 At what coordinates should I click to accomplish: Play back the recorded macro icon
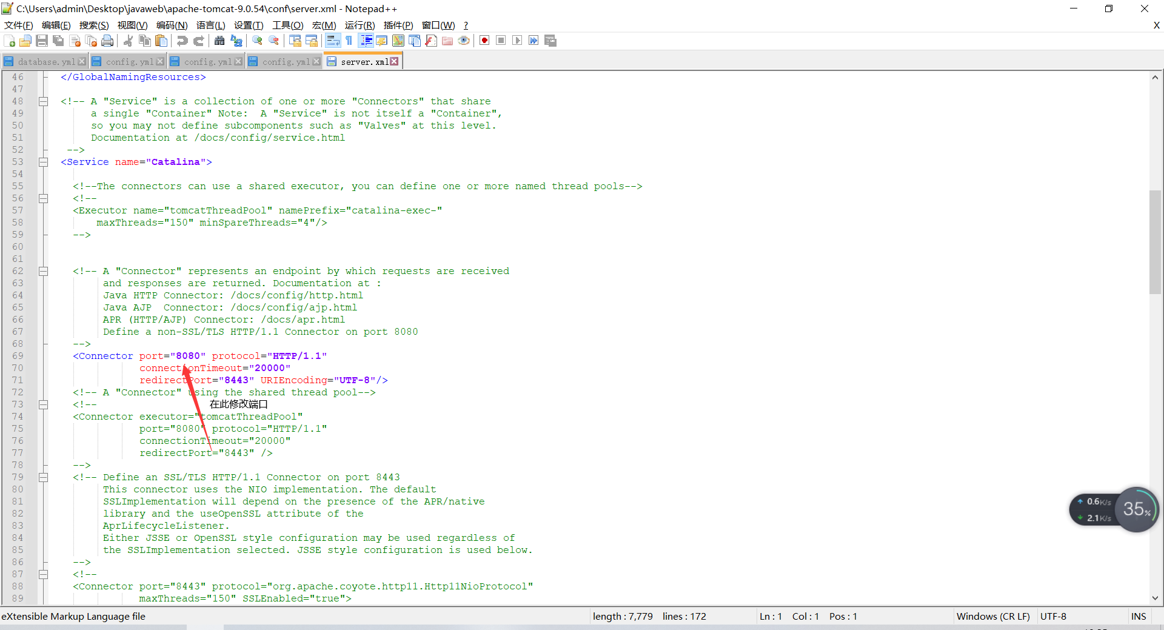click(x=517, y=41)
